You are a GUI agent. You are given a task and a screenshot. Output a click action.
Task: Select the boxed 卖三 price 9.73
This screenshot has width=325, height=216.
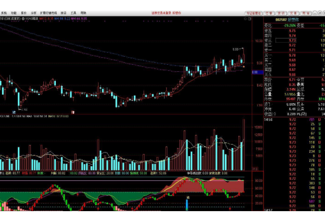(x=285, y=40)
